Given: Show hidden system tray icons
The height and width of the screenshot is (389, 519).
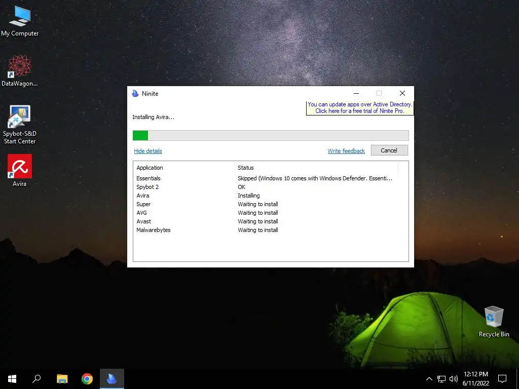Looking at the screenshot, I should [x=429, y=379].
